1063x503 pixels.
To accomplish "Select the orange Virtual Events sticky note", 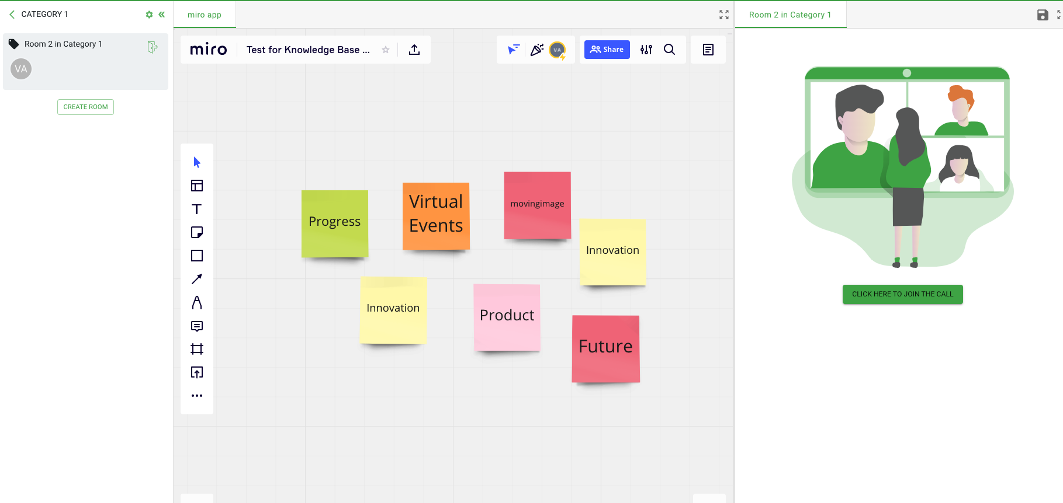I will (436, 216).
